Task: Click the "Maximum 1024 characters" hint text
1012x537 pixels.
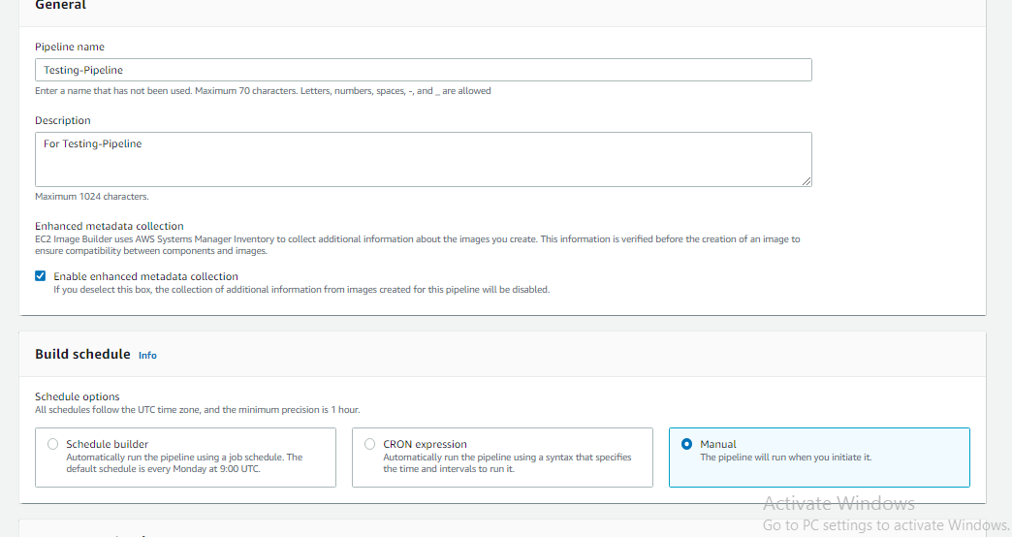Action: (x=92, y=197)
